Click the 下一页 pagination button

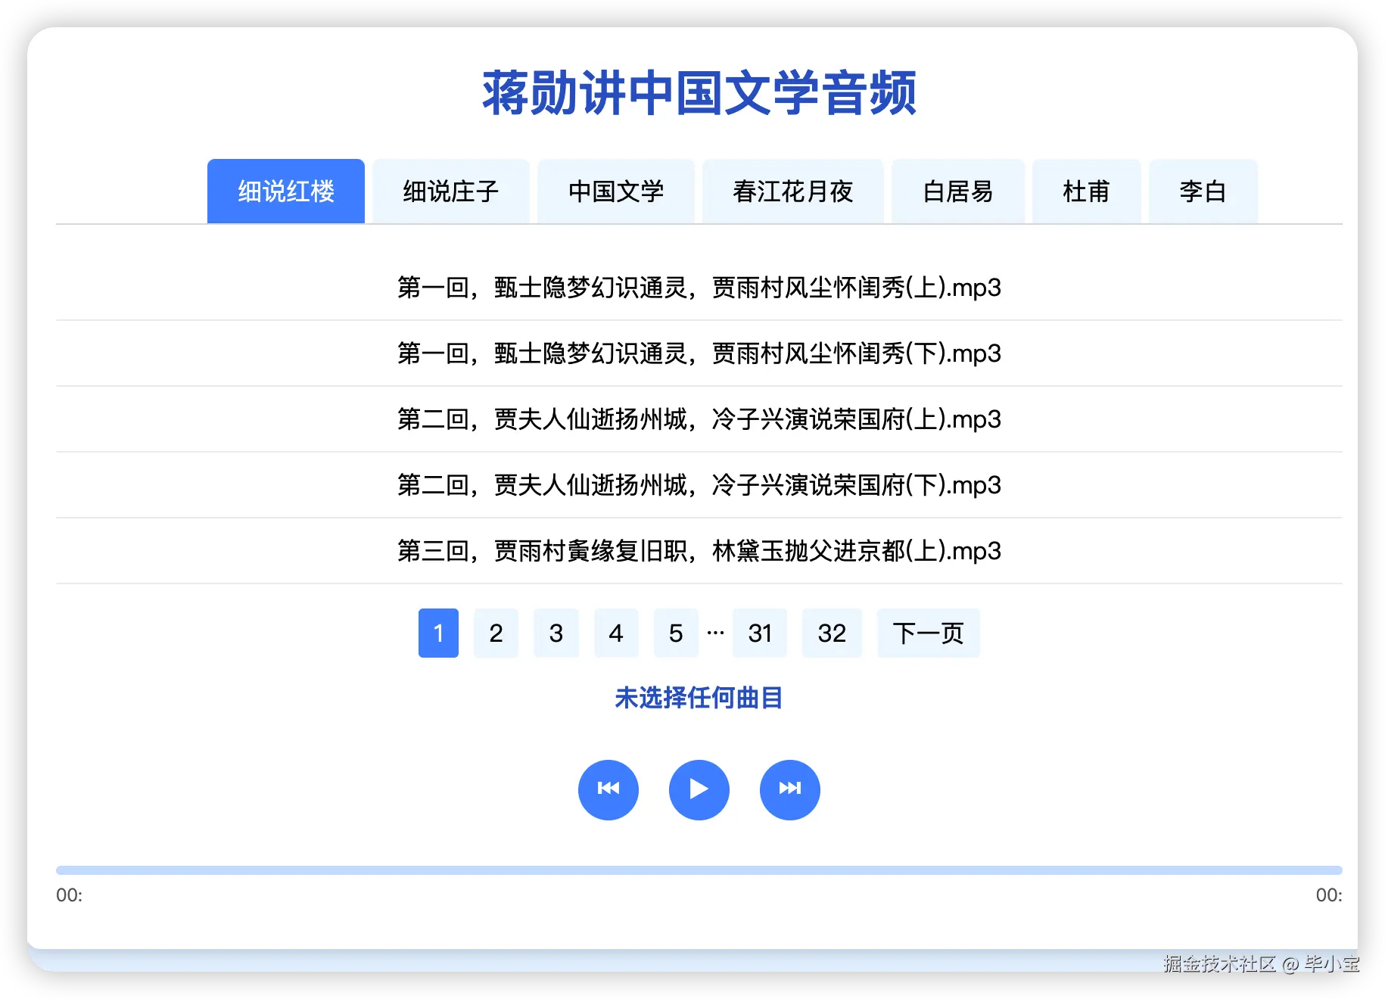click(x=929, y=633)
